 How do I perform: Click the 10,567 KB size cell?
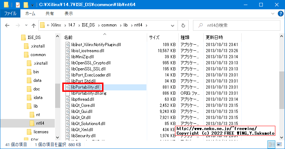click(x=167, y=51)
